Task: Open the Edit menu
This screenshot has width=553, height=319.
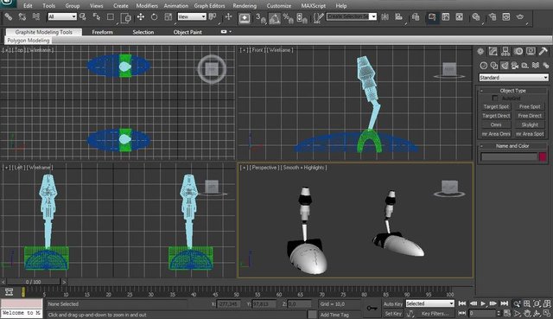Action: (x=28, y=6)
